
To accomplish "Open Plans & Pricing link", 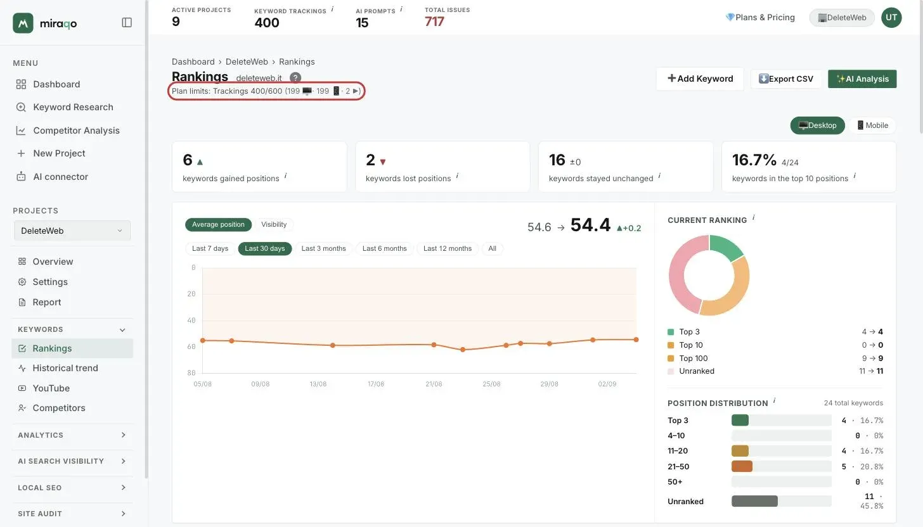I will pyautogui.click(x=760, y=18).
